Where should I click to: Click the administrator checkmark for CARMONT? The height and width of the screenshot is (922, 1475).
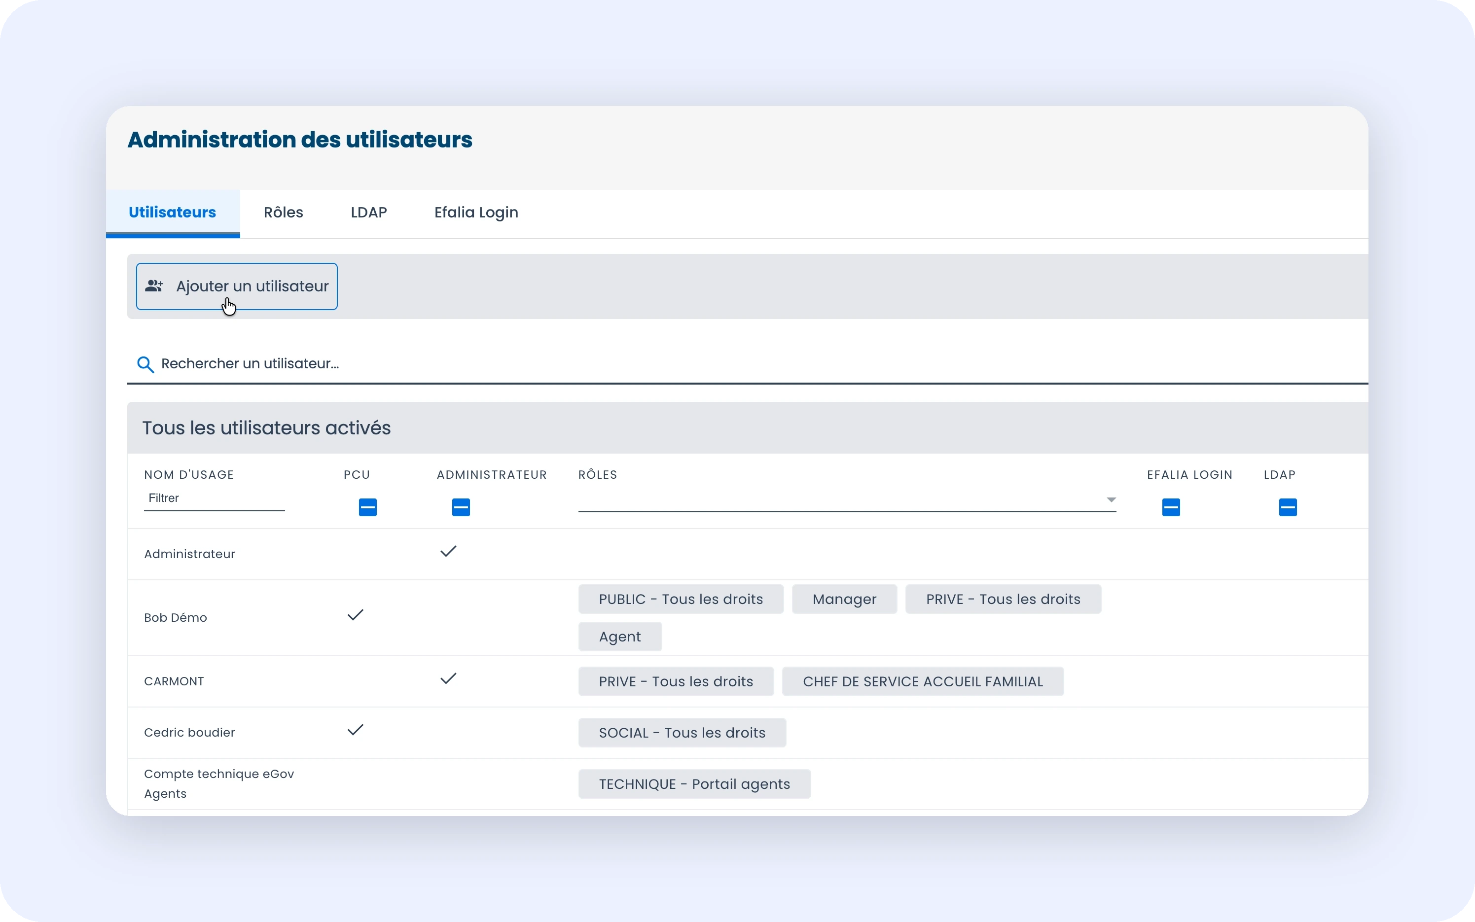448,679
